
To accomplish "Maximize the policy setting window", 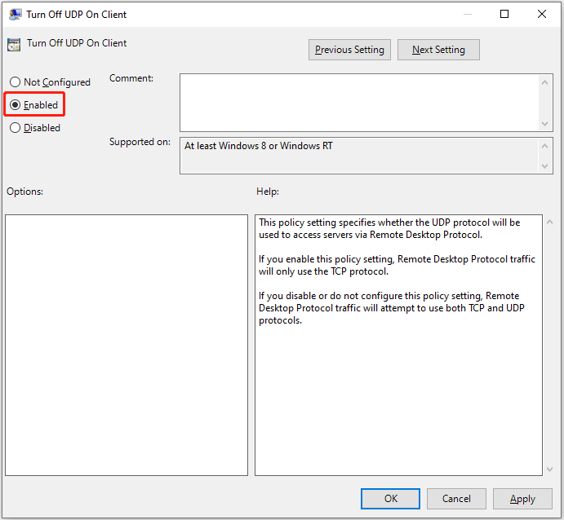I will [504, 14].
